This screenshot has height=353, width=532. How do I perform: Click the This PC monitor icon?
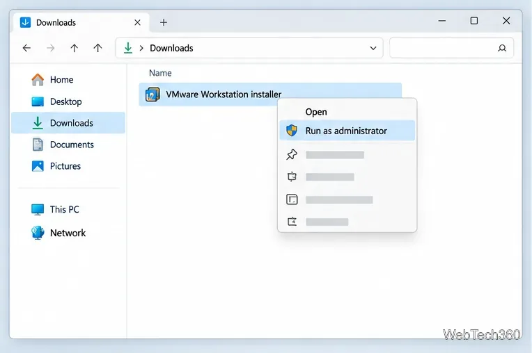pos(38,209)
